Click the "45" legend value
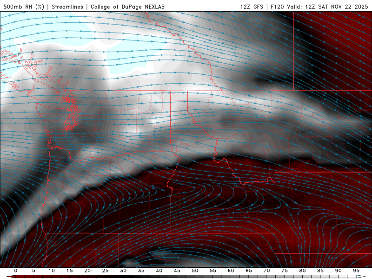The image size is (372, 279). tap(177, 271)
